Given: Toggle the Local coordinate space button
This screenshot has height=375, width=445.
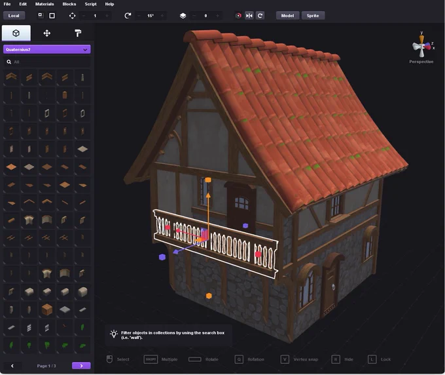Looking at the screenshot, I should tap(14, 16).
